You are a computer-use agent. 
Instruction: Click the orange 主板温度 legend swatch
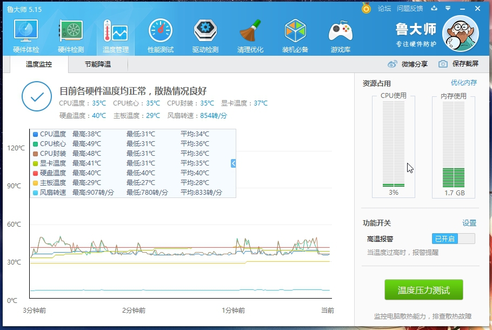coord(36,183)
